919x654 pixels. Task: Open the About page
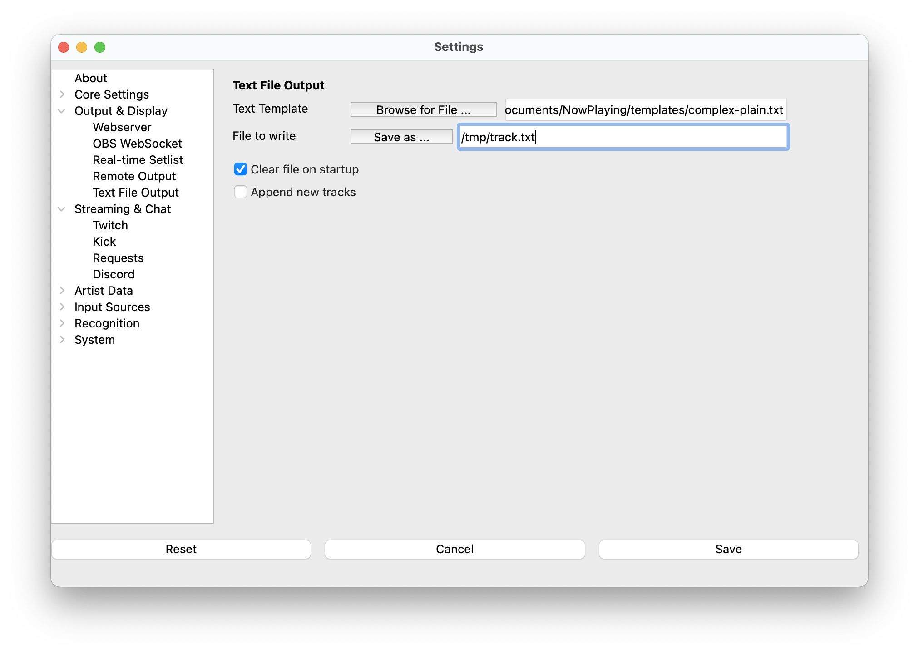click(91, 78)
